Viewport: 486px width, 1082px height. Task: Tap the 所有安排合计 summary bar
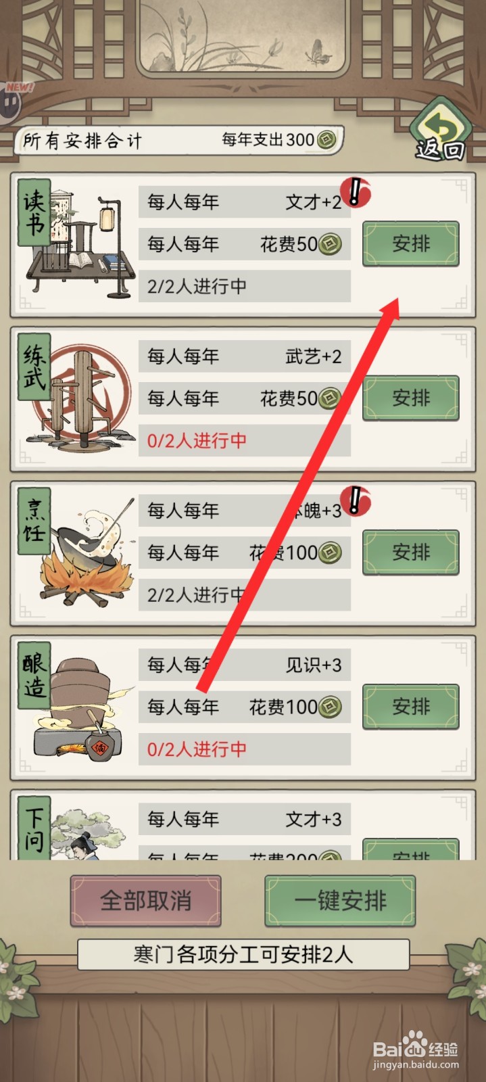(179, 141)
